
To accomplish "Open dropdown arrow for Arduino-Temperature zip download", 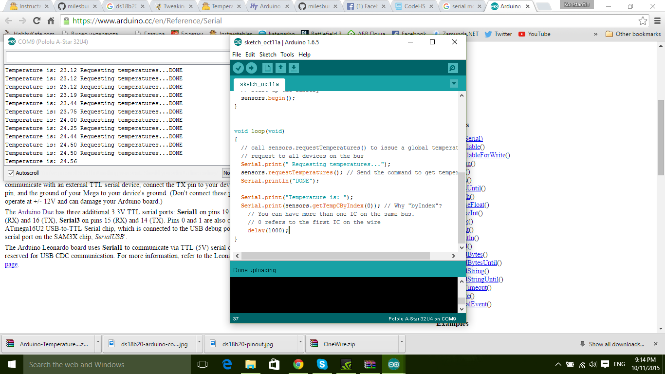I will [98, 343].
